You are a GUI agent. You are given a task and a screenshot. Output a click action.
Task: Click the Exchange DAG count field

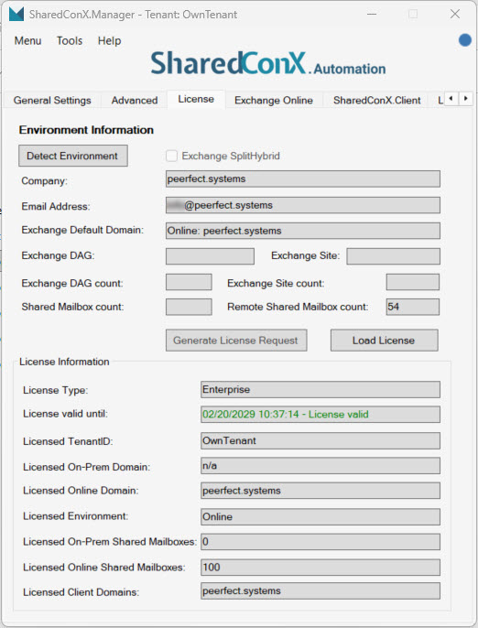(x=189, y=282)
